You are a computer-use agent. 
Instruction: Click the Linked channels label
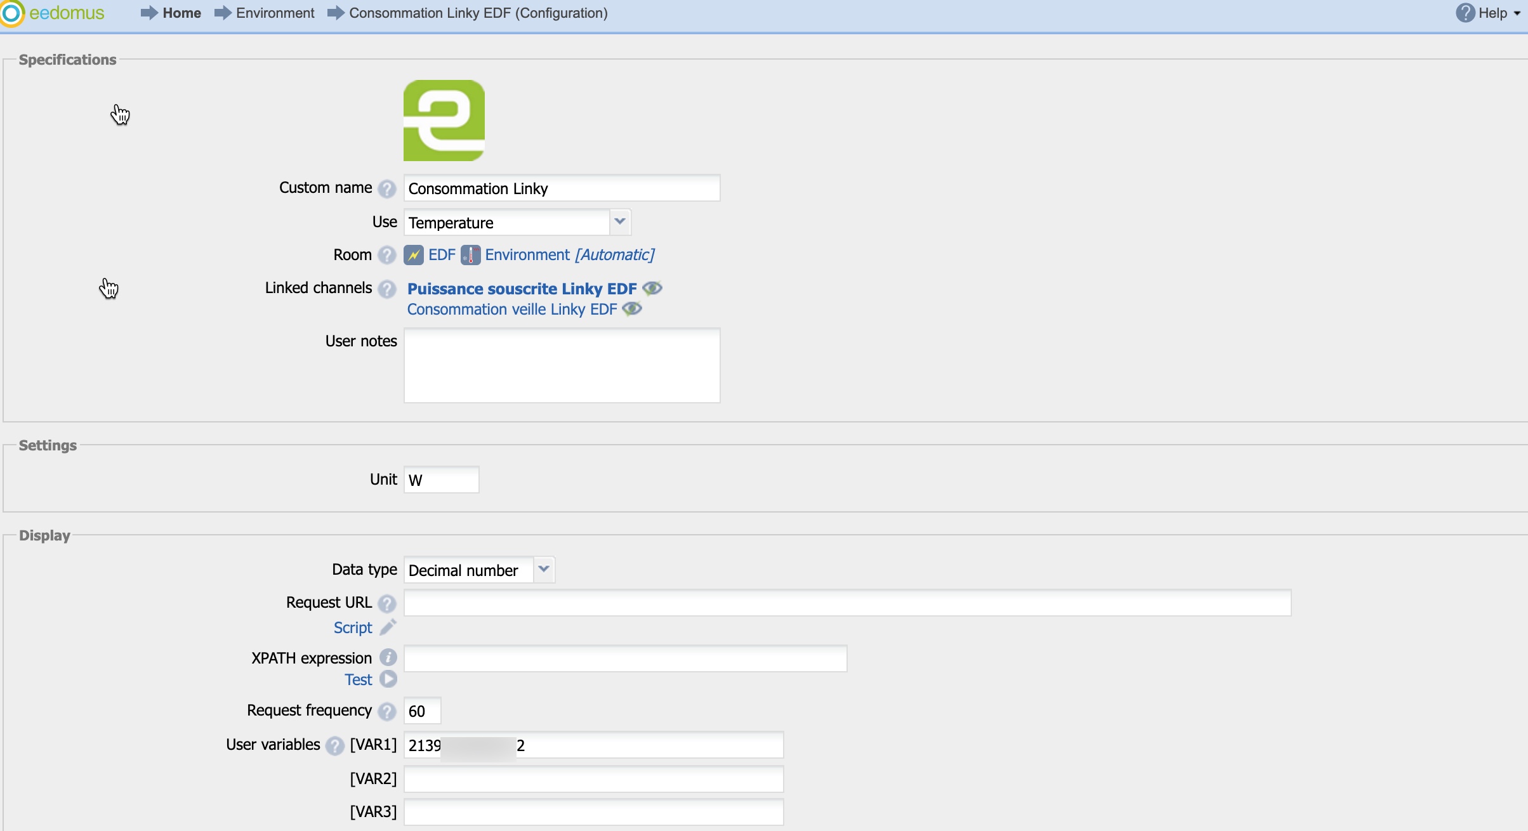click(319, 288)
